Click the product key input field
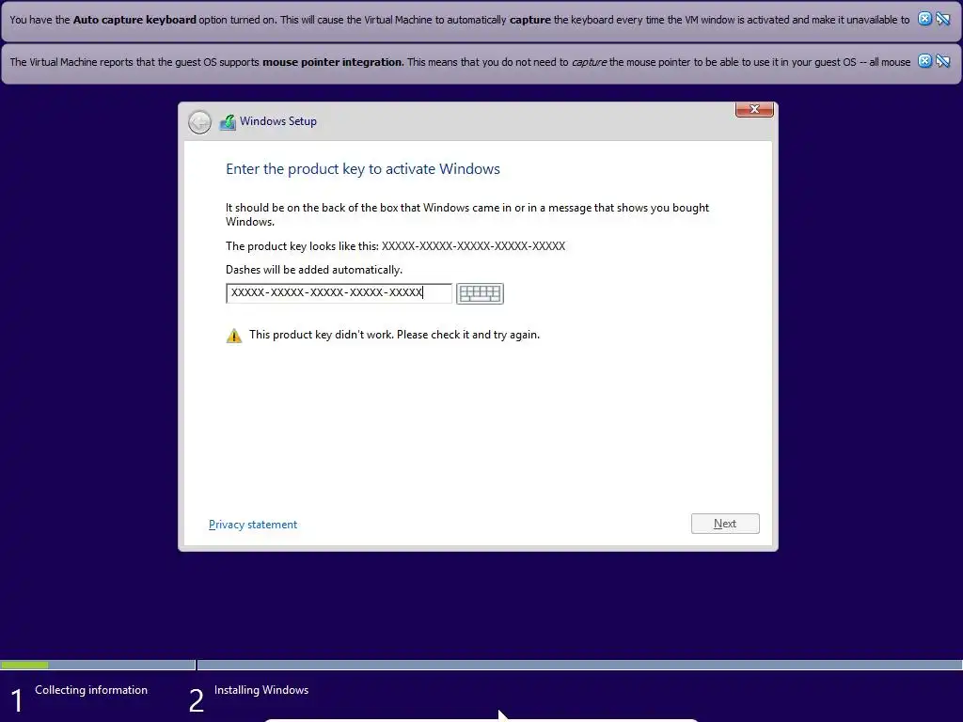This screenshot has height=722, width=963. point(339,293)
